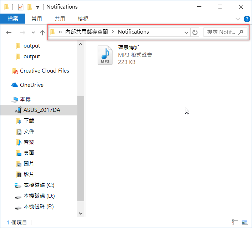Open Customize Quick Access Toolbar dropdown arrow
Screen dimensions: 252x228
point(38,8)
